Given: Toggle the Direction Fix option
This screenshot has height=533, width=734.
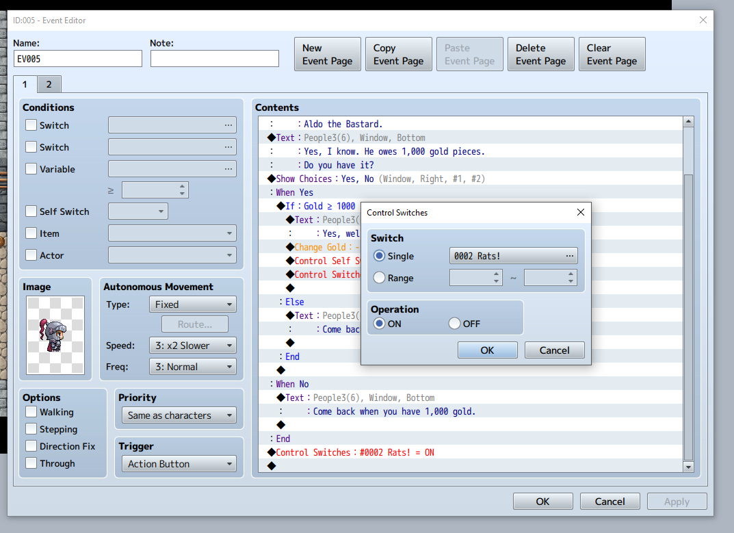Looking at the screenshot, I should 31,446.
